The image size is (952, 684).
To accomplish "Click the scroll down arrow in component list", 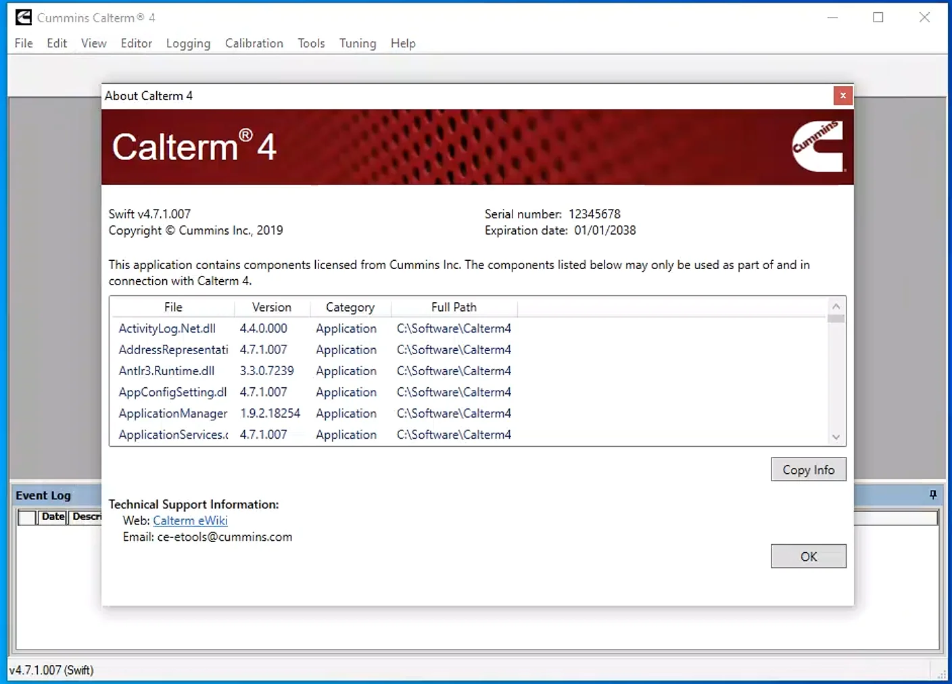I will click(x=836, y=437).
